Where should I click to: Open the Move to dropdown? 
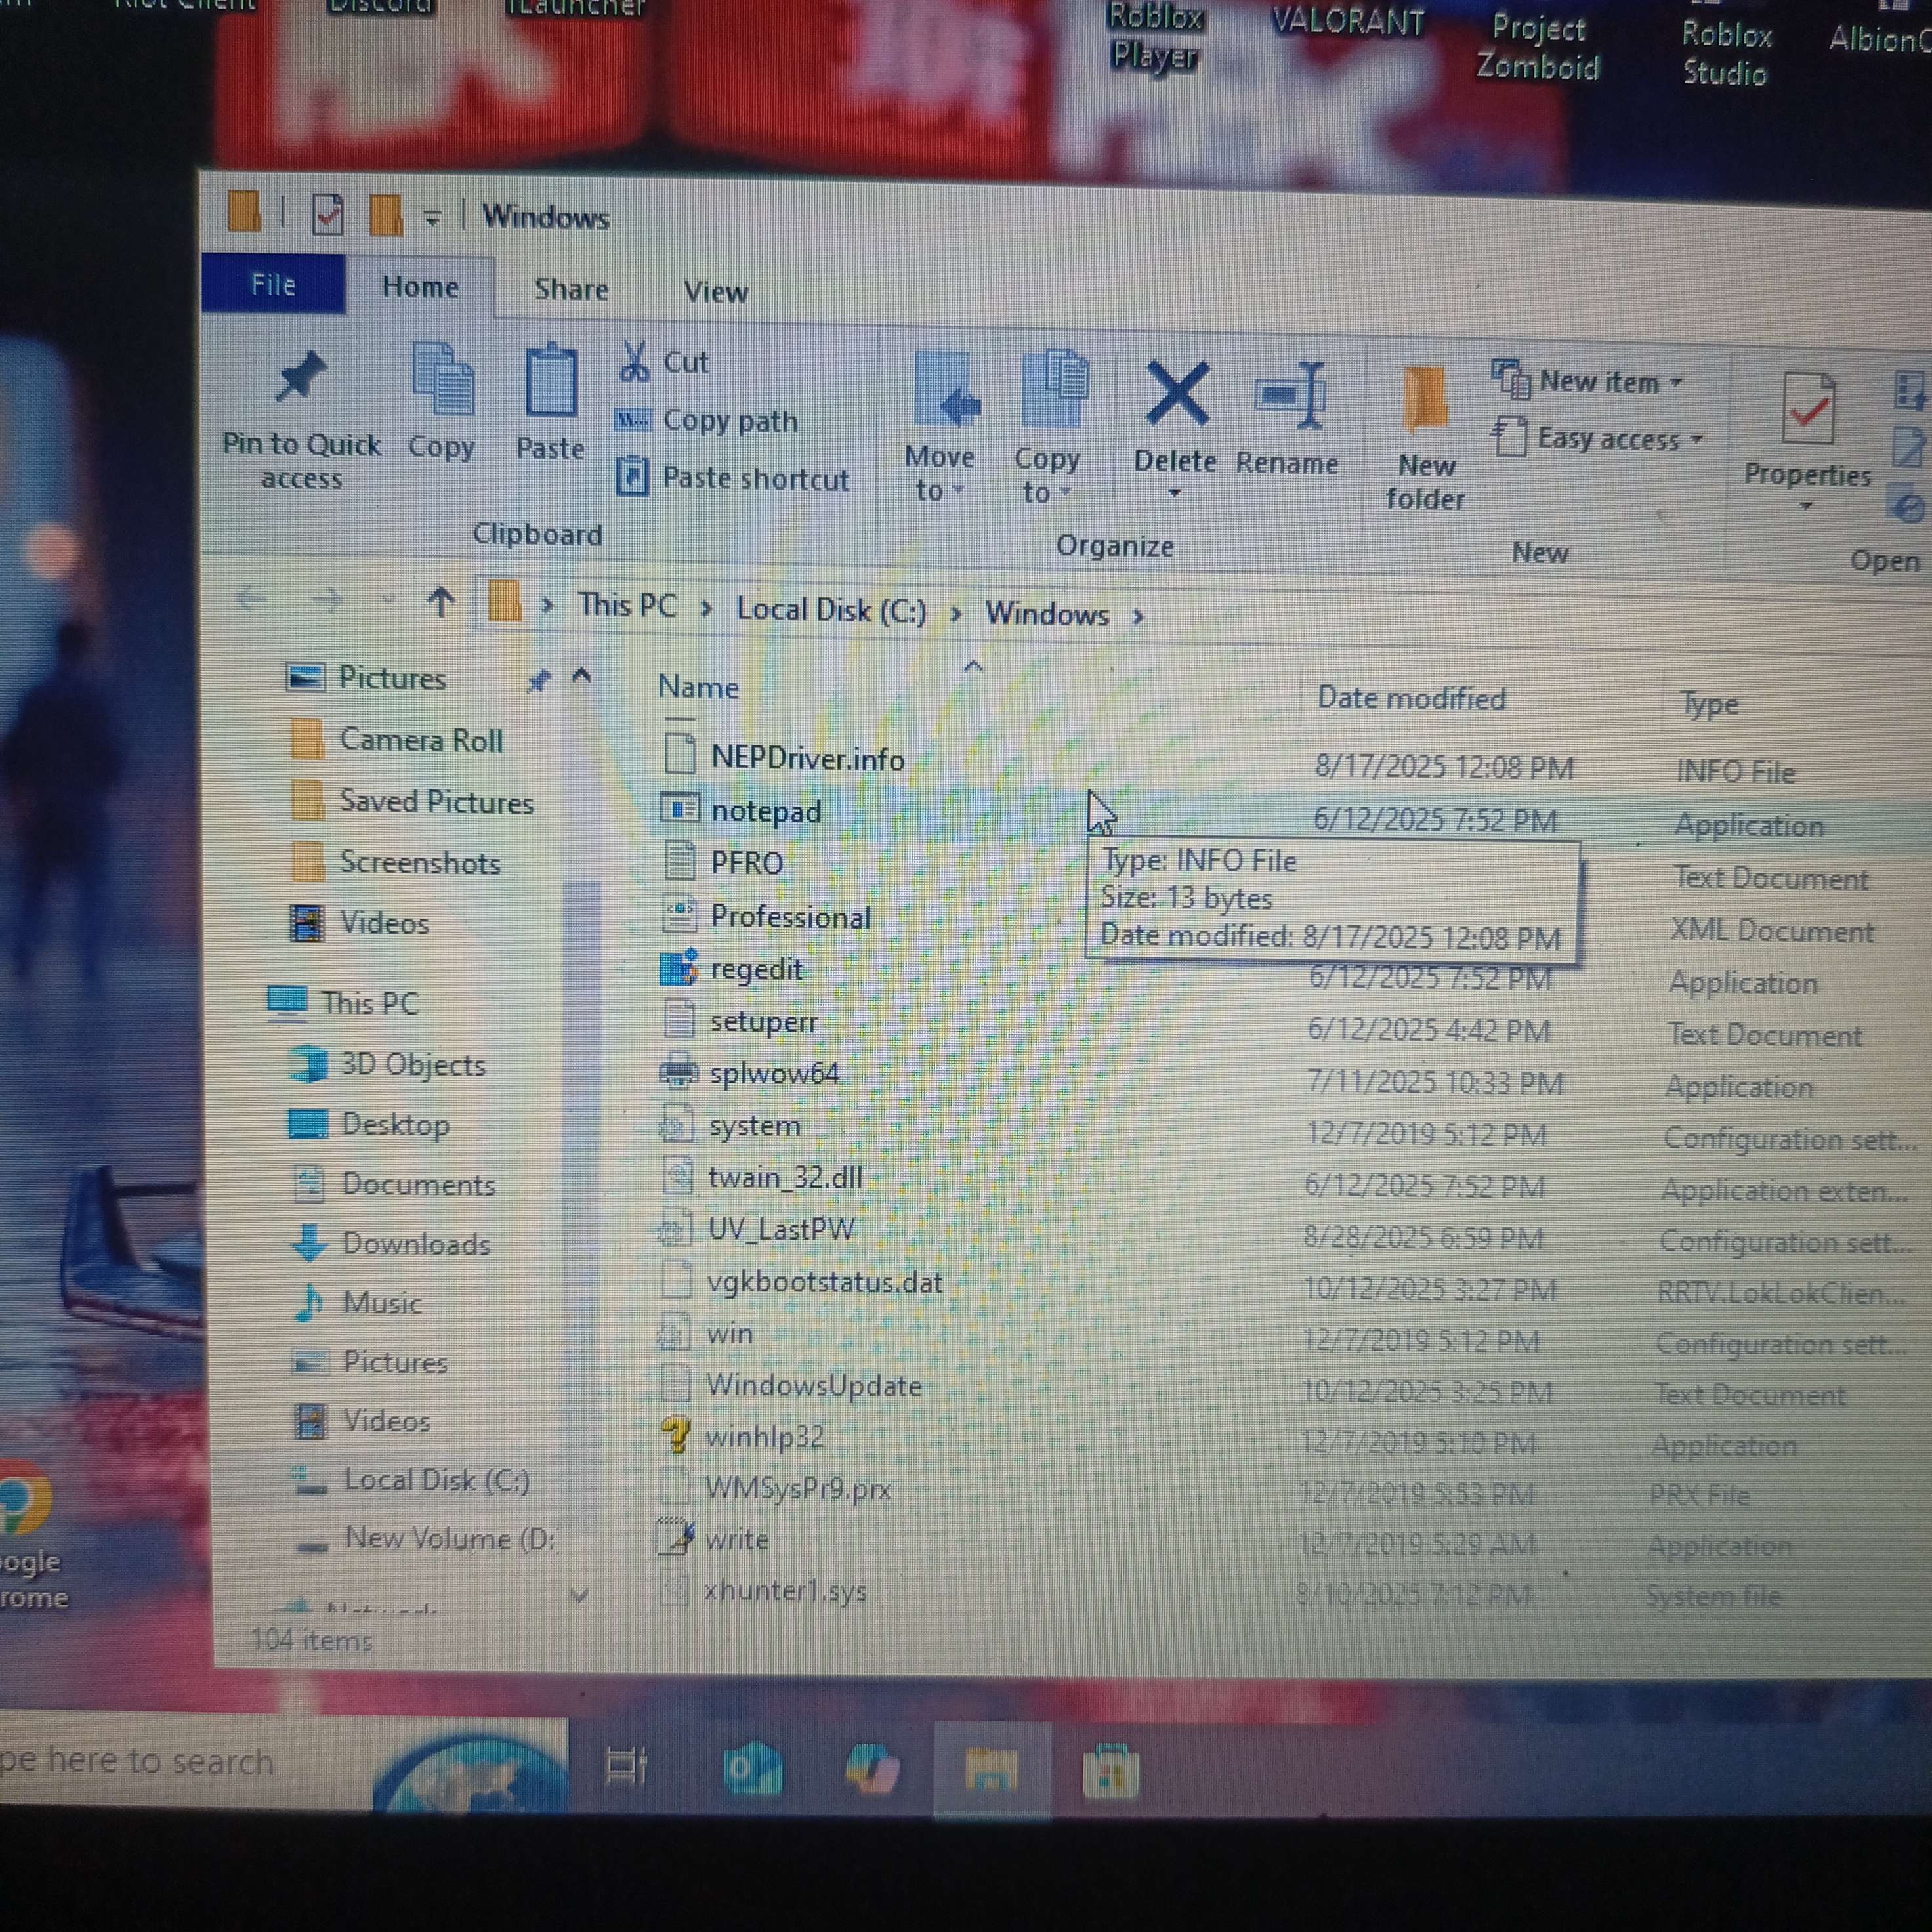point(939,473)
